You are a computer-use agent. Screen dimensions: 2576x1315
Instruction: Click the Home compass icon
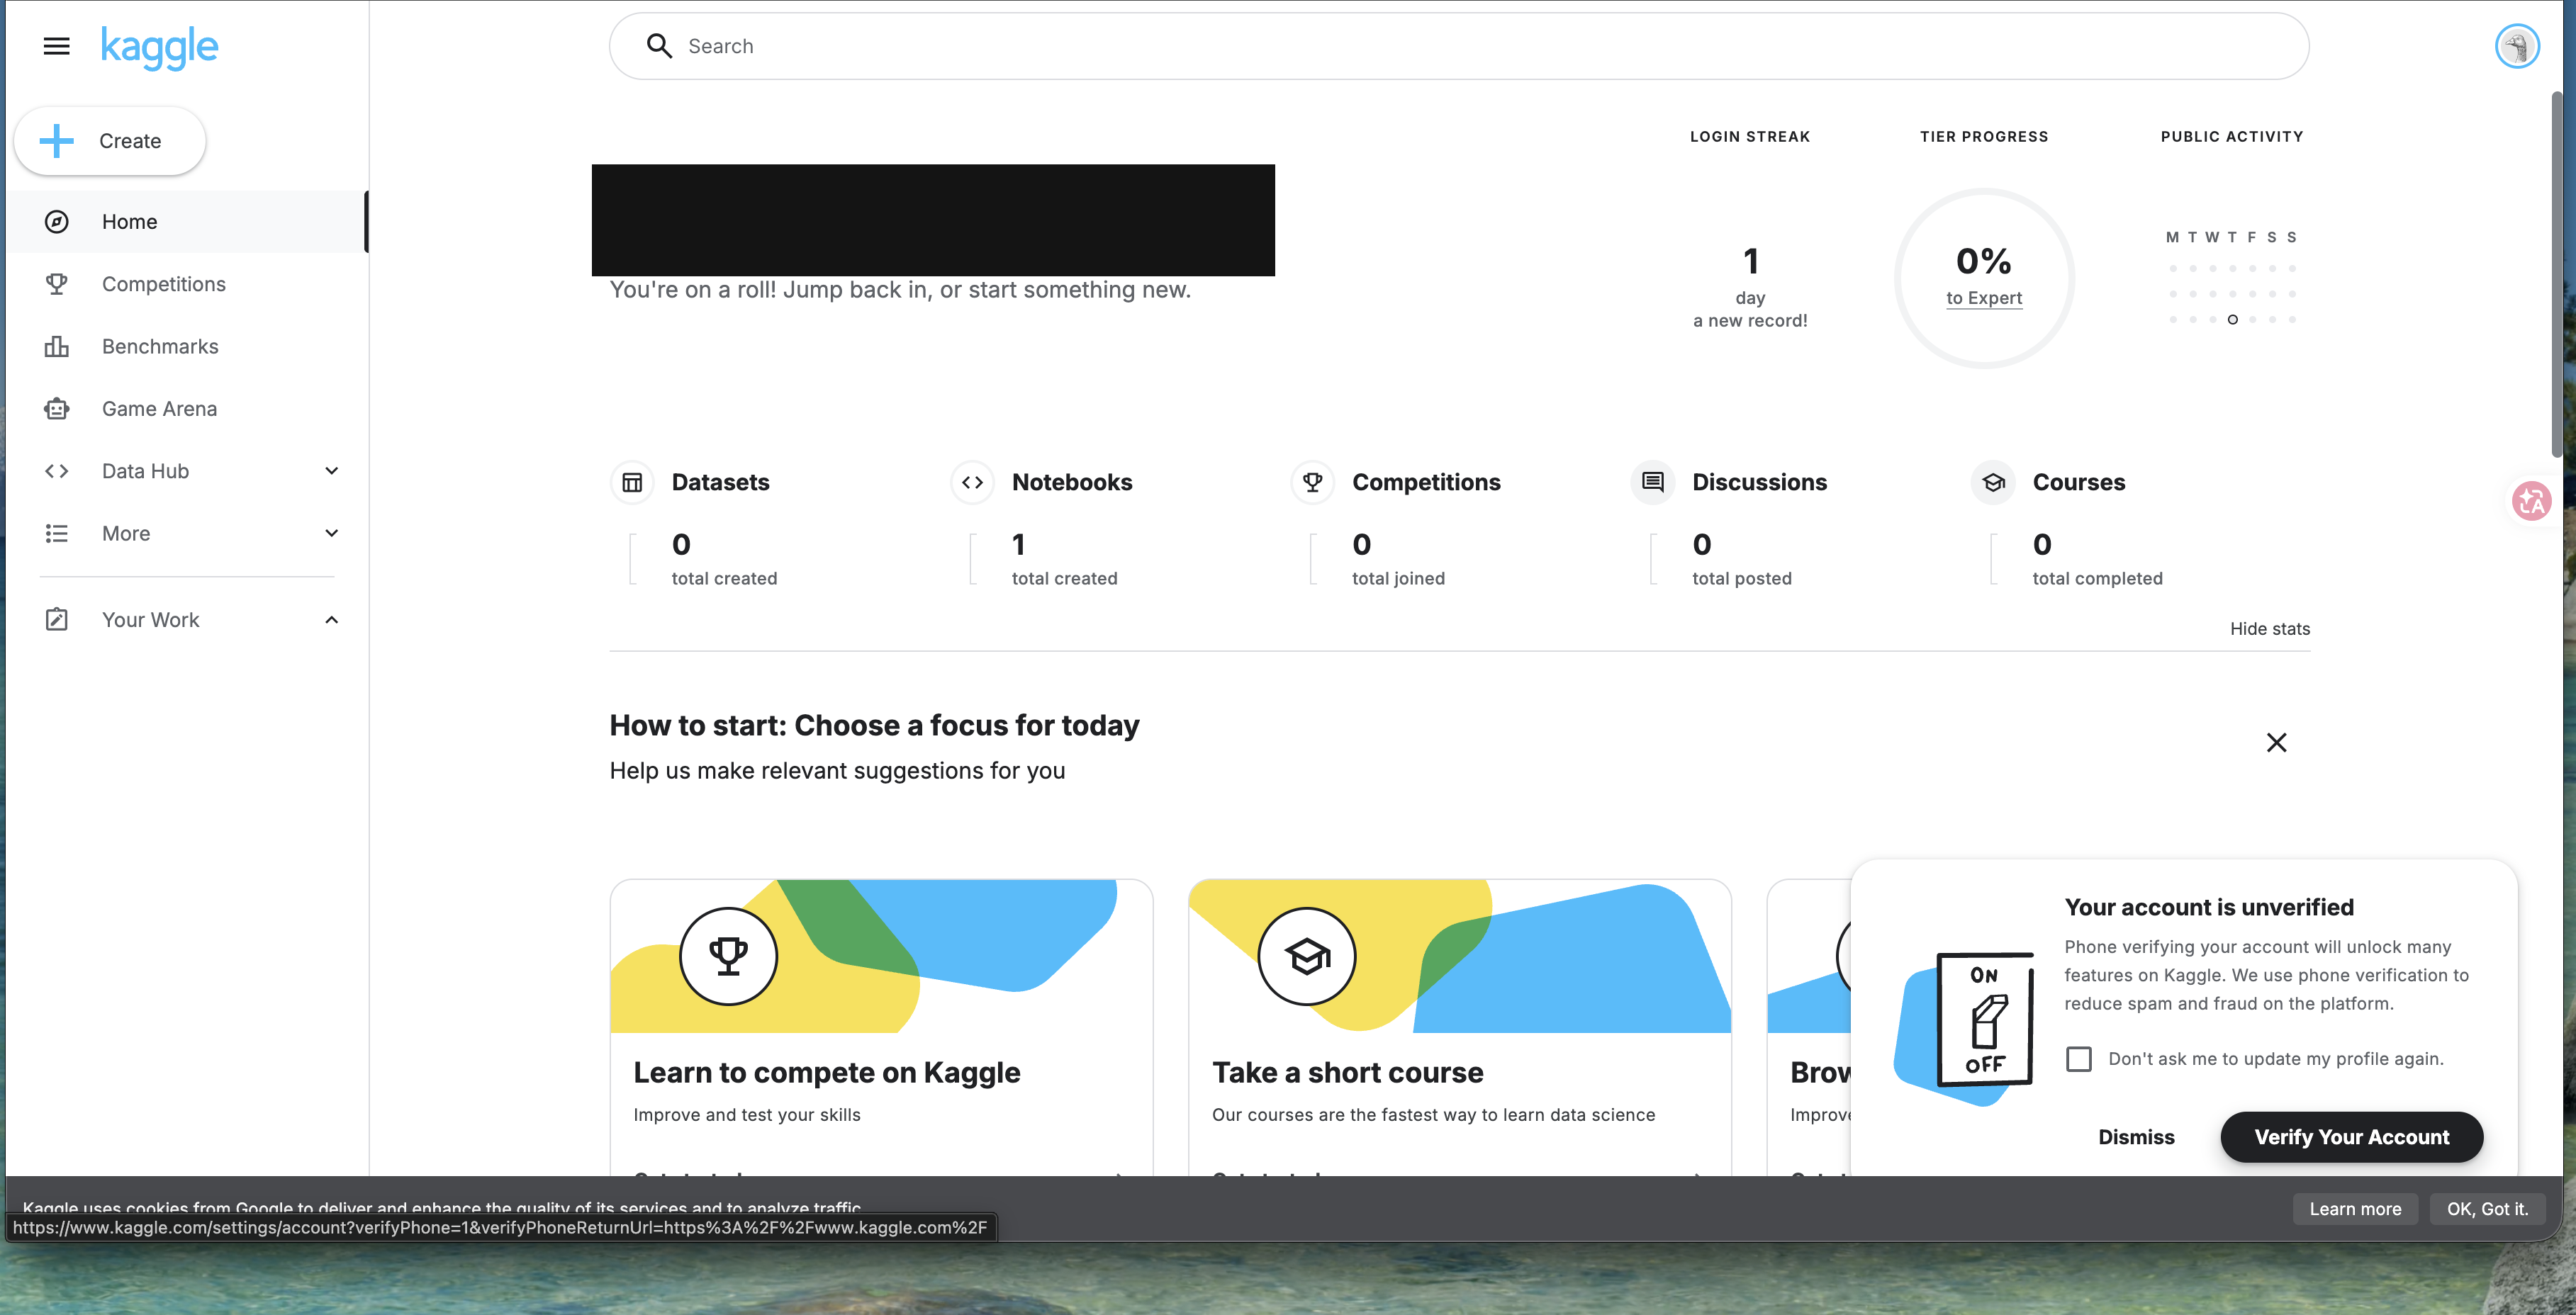tap(57, 222)
